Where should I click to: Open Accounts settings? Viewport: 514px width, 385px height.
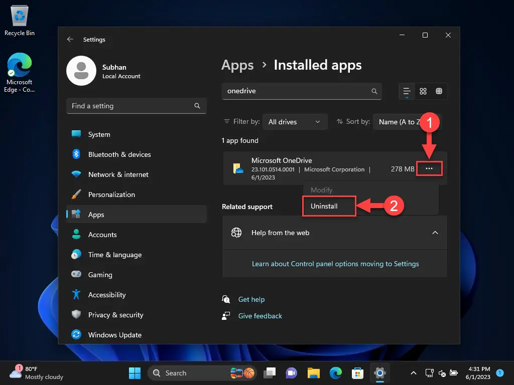click(x=137, y=235)
